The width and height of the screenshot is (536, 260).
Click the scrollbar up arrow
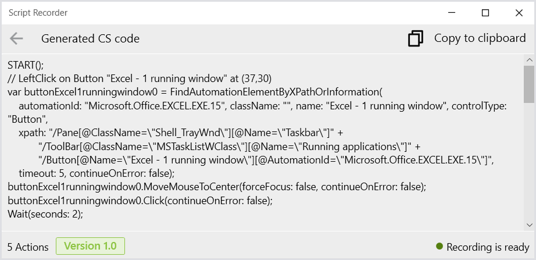[529, 60]
